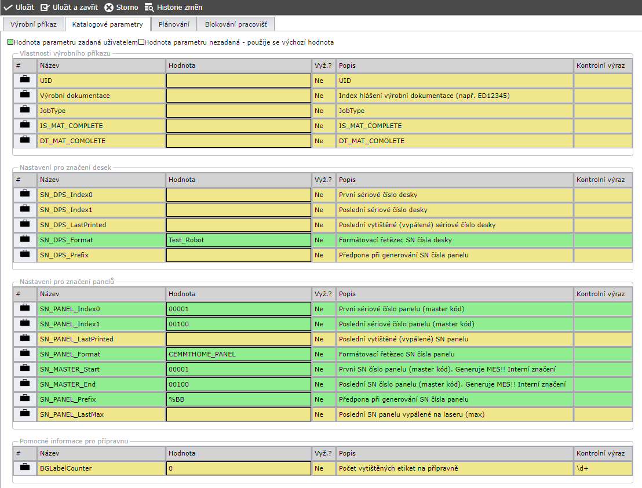Screen dimensions: 642x488
Task: Click the briefcase icon beside SN_DPS_Index0
Action: coord(24,194)
